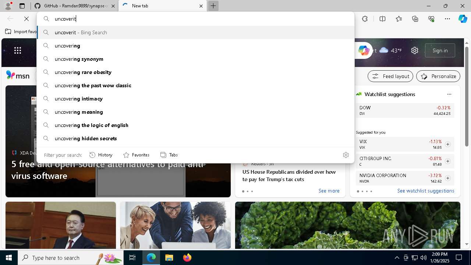Open MSN page settings gear

pyautogui.click(x=415, y=50)
